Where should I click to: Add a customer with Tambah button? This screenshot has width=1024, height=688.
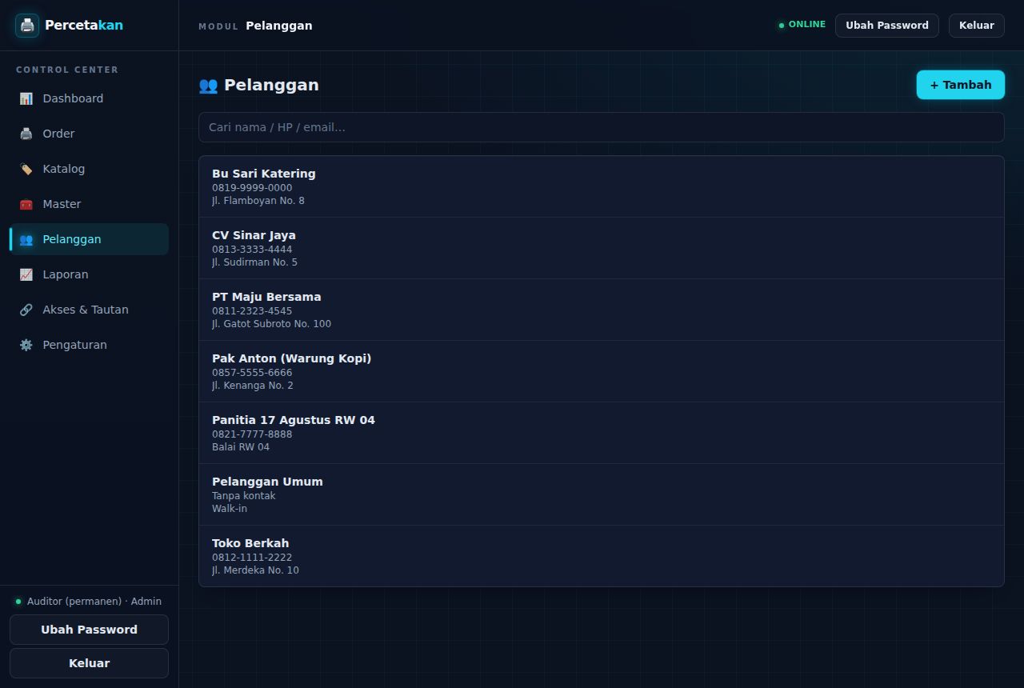tap(960, 85)
